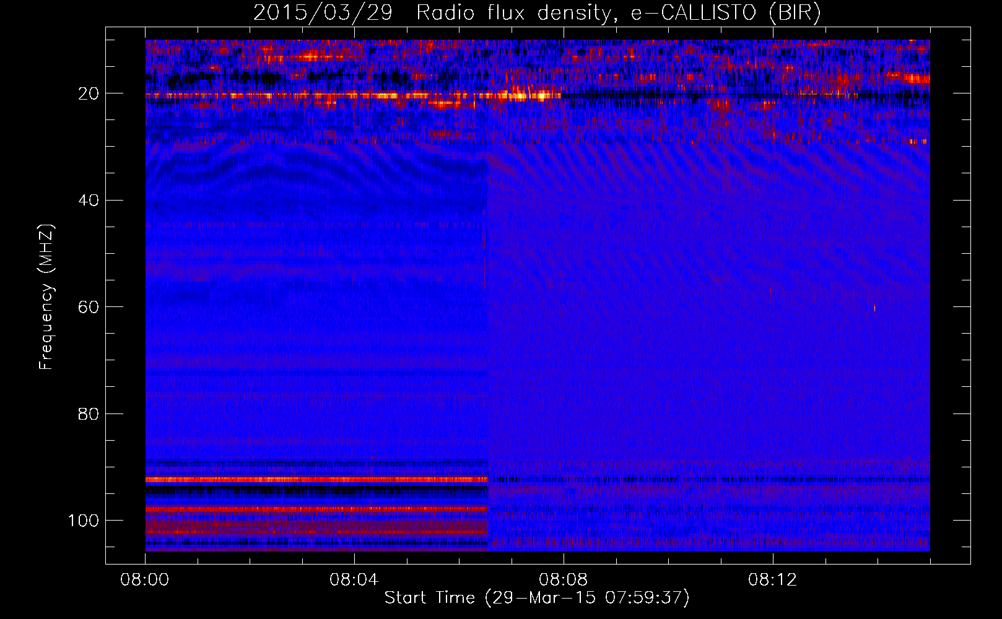
Task: Click the bright red interference band just above 100 MHz
Action: (x=316, y=509)
